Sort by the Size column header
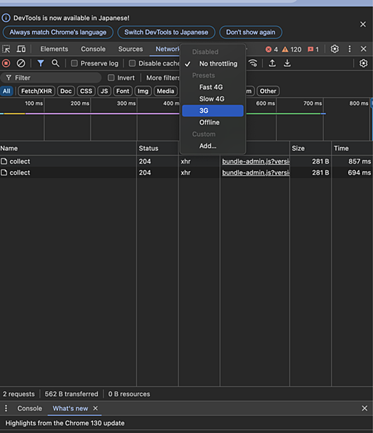 point(311,148)
